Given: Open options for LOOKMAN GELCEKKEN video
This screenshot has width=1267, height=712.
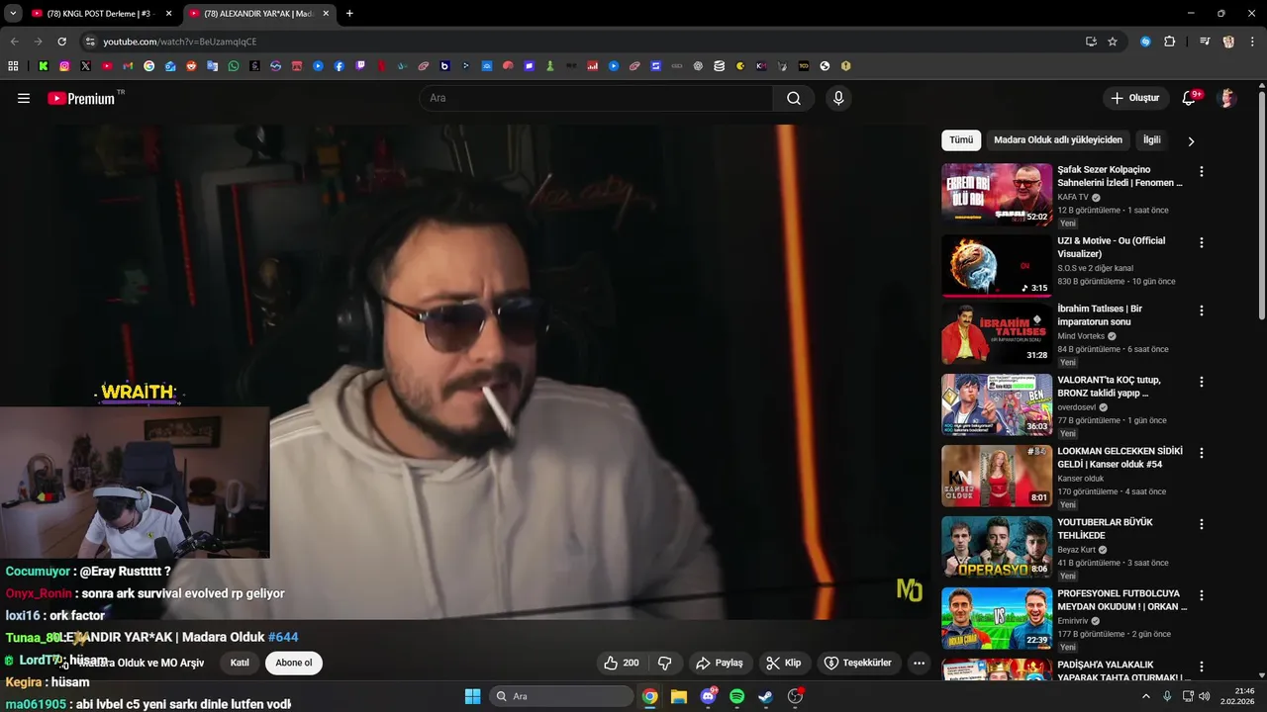Looking at the screenshot, I should pos(1202,453).
